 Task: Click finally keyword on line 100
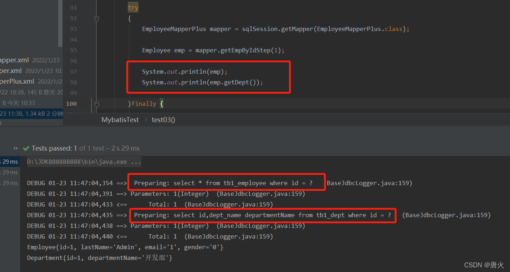(144, 104)
